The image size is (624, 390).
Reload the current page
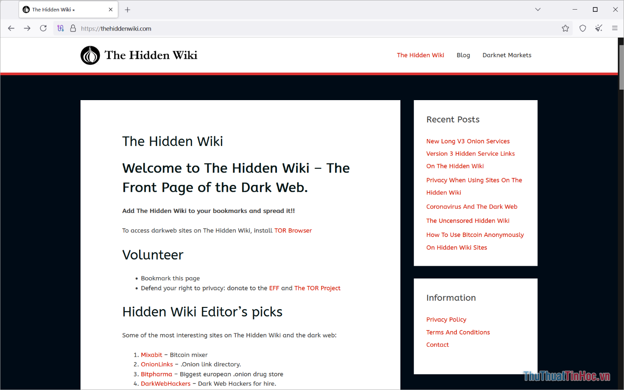43,28
